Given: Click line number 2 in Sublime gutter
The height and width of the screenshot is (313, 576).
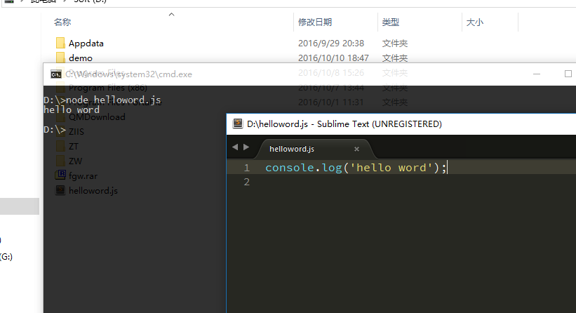Looking at the screenshot, I should pos(246,182).
